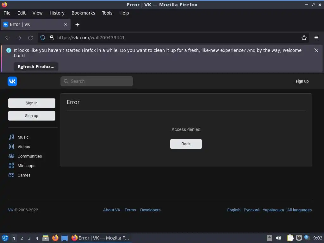
Task: Open a new tab with the plus icon
Action: click(x=77, y=25)
